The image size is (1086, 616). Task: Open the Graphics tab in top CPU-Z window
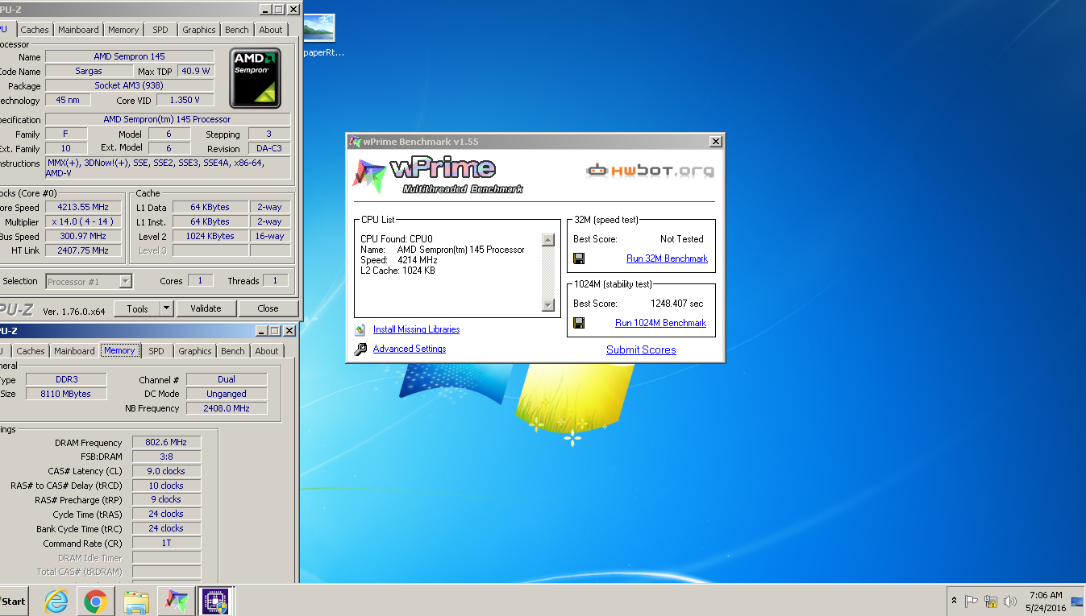coord(198,30)
